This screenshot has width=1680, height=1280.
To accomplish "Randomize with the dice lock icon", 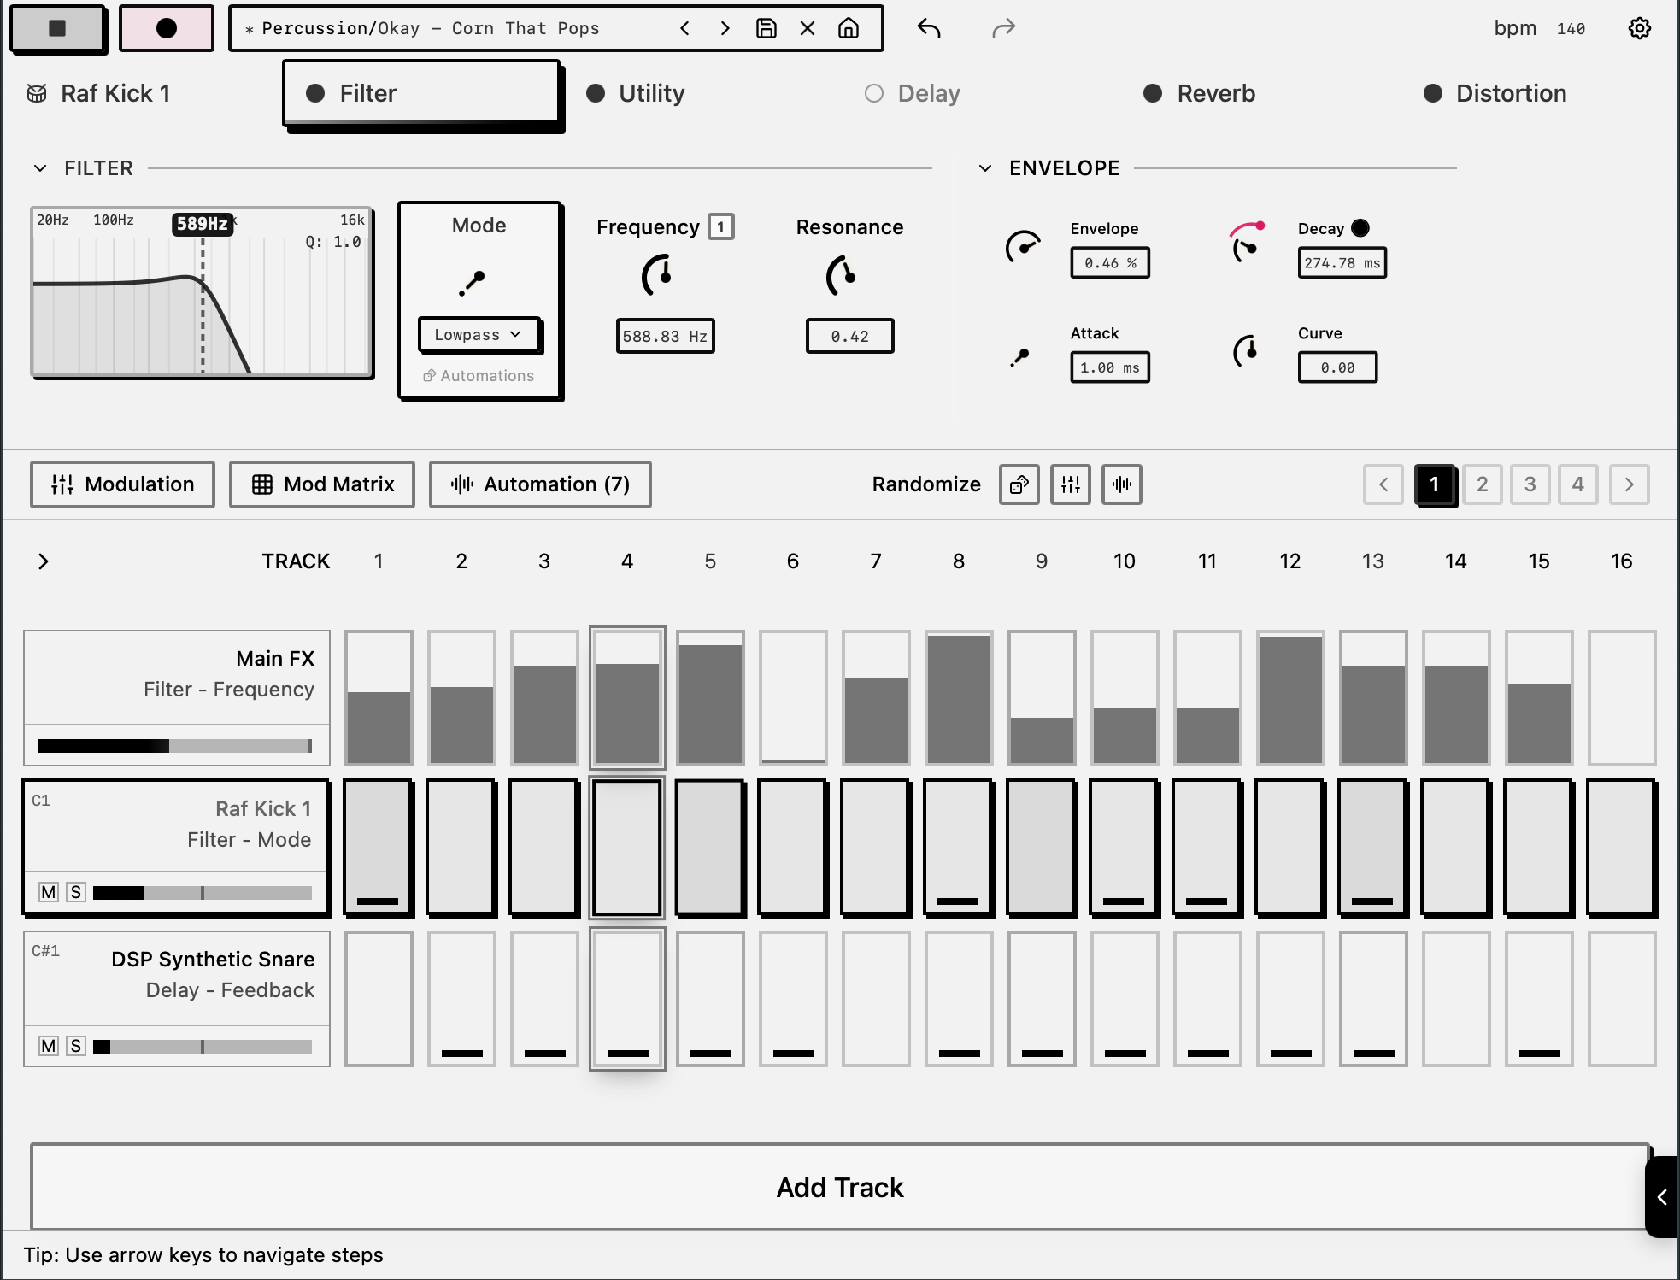I will (1019, 484).
